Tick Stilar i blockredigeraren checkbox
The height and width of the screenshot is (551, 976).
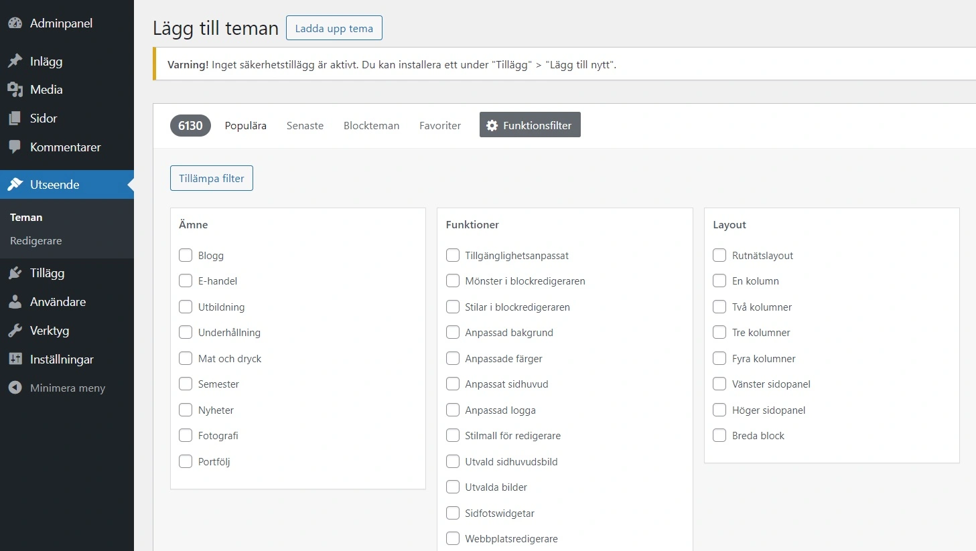pyautogui.click(x=453, y=307)
